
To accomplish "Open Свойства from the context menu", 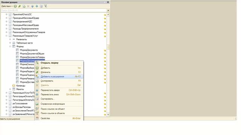I will tap(59, 118).
